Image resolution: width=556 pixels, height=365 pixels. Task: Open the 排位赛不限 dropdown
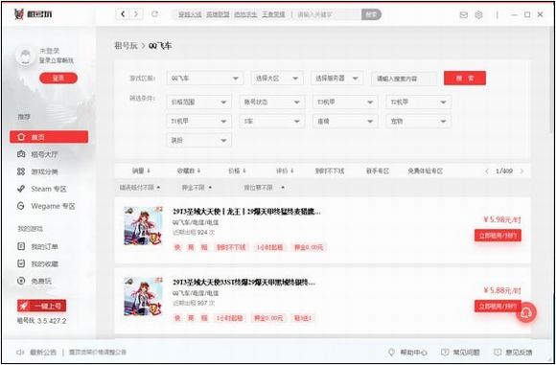coord(265,188)
